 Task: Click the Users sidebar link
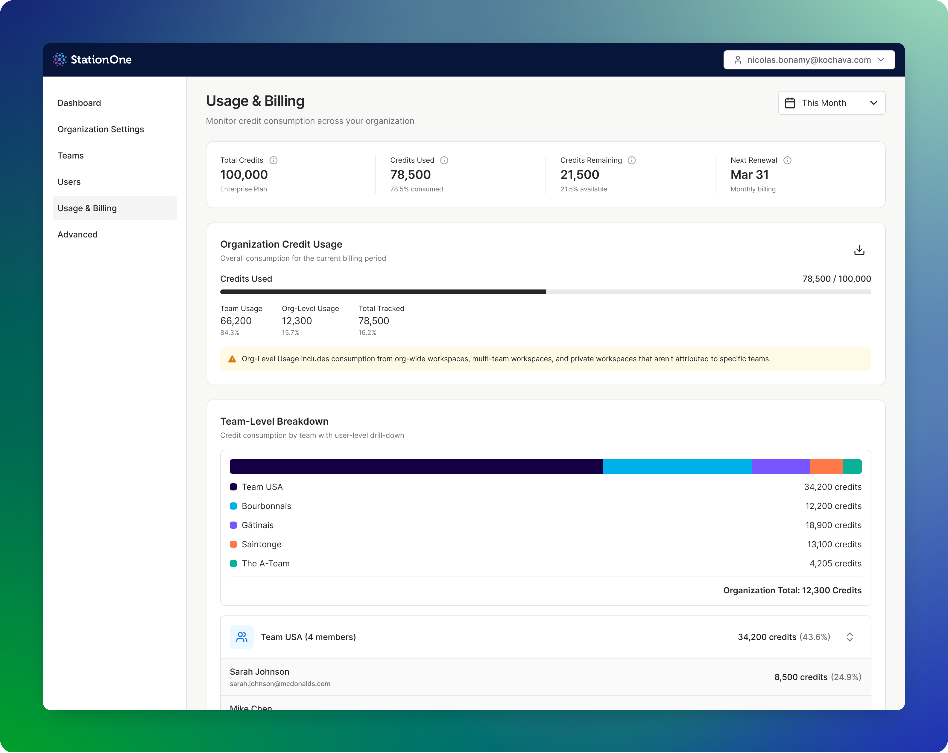tap(69, 182)
